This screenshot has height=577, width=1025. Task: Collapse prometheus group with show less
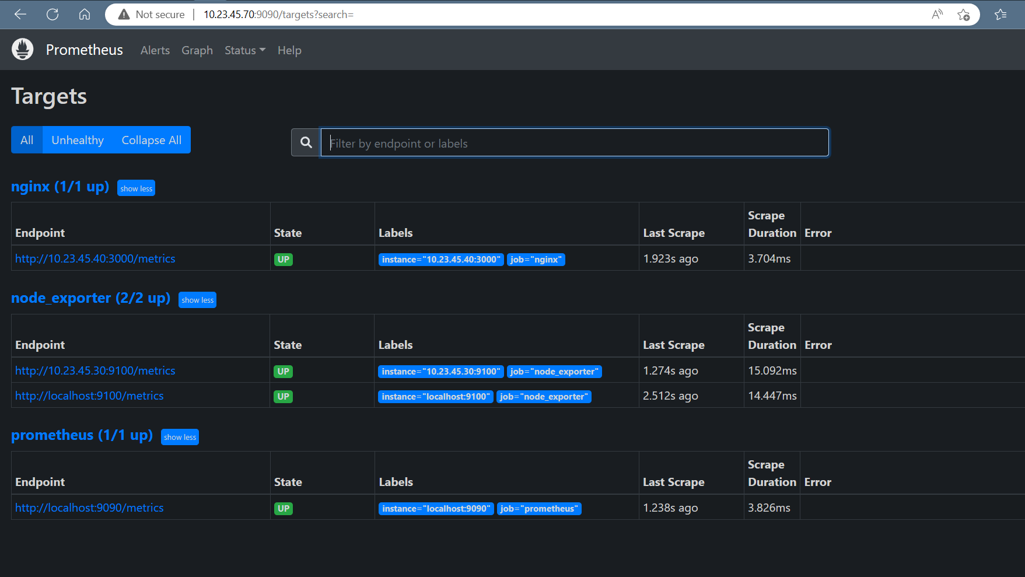point(180,437)
